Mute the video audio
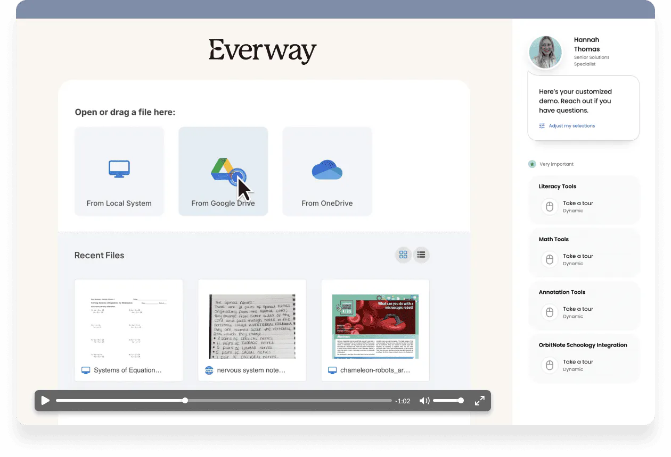The height and width of the screenshot is (457, 671). tap(424, 401)
